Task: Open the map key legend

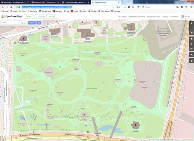Action: click(x=192, y=44)
